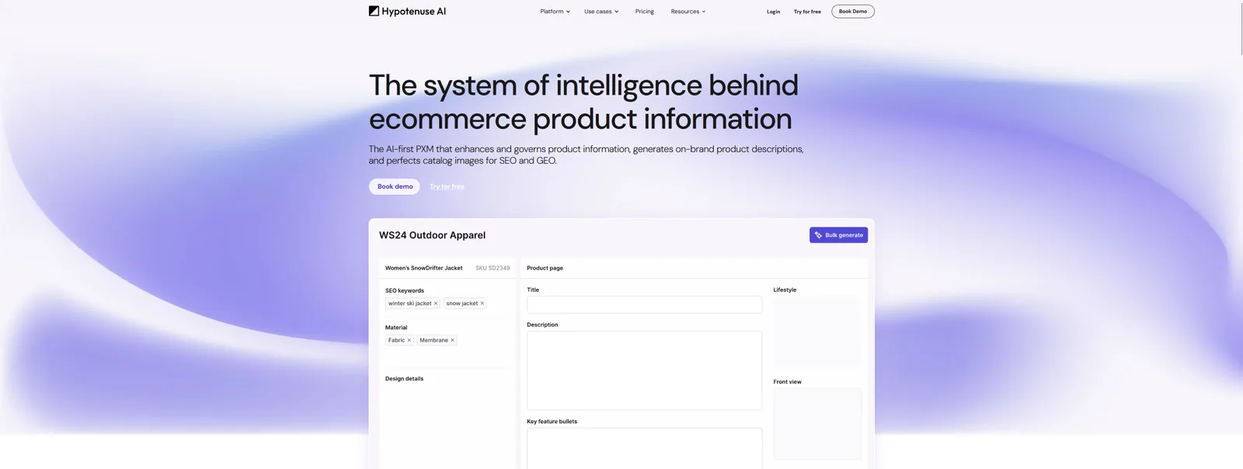Go to the Login page
1243x469 pixels.
tap(773, 12)
